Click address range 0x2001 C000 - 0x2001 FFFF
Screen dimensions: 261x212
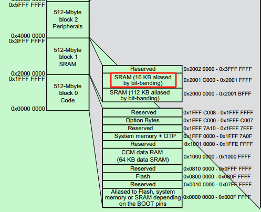[217, 80]
